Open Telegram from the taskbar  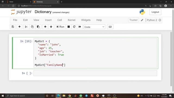coord(86,96)
